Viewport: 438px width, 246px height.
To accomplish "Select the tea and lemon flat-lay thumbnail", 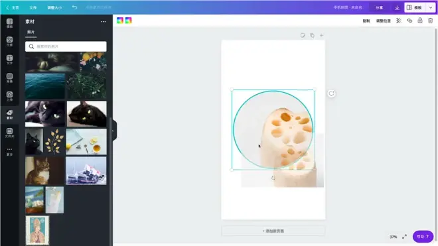I will (86, 142).
